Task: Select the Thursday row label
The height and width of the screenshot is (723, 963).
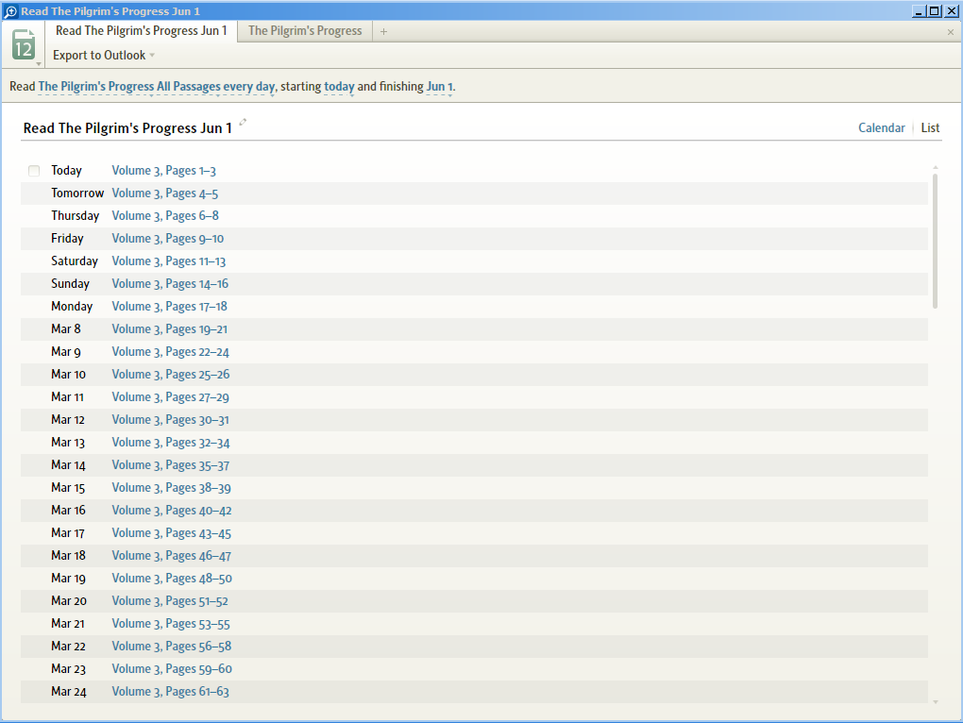Action: pyautogui.click(x=75, y=216)
